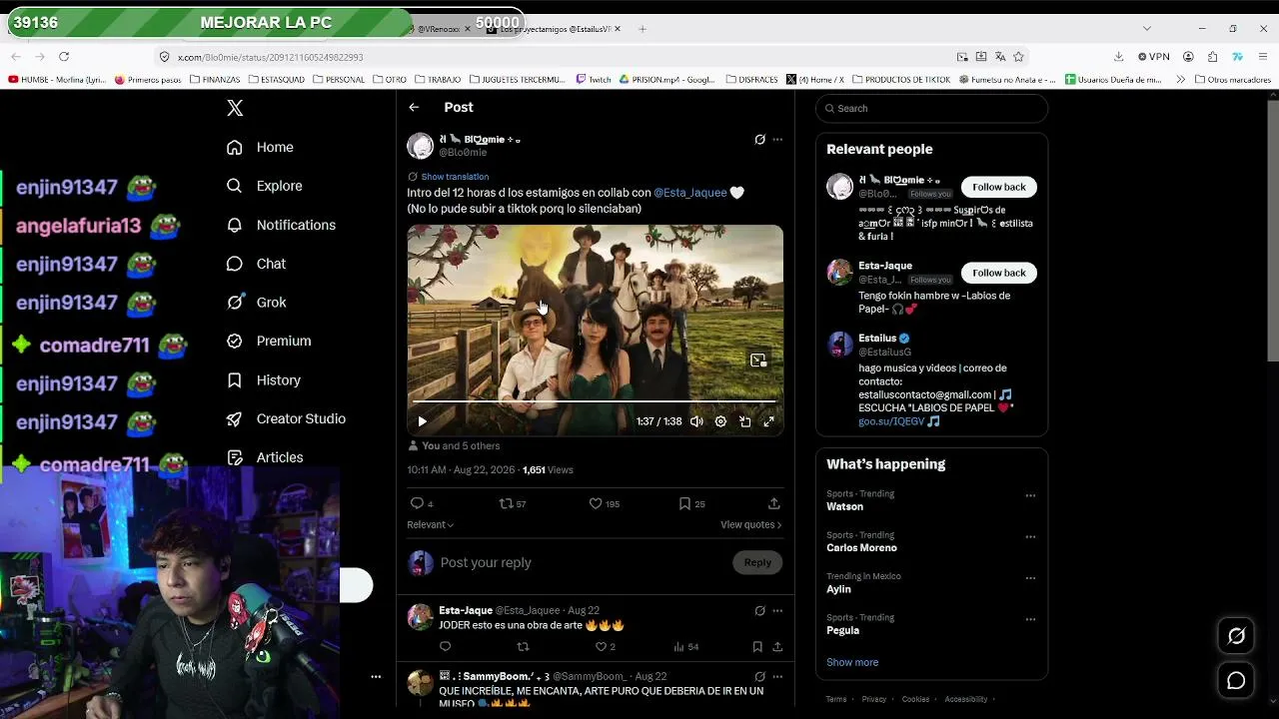Repost Esta-Jaque's reply
This screenshot has height=719, width=1279.
(523, 647)
